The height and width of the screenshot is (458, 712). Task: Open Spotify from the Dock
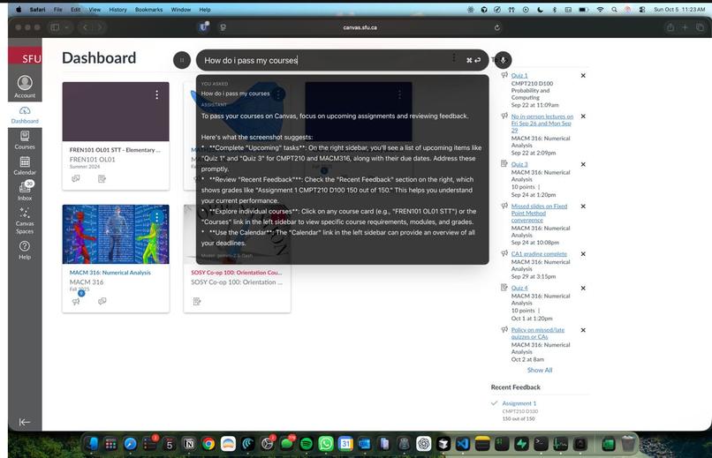[x=307, y=444]
